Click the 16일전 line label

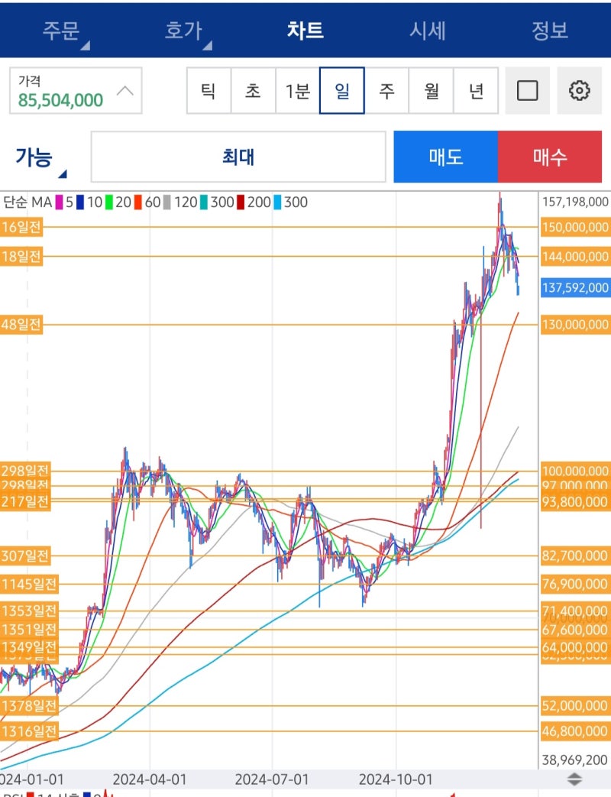(x=21, y=227)
